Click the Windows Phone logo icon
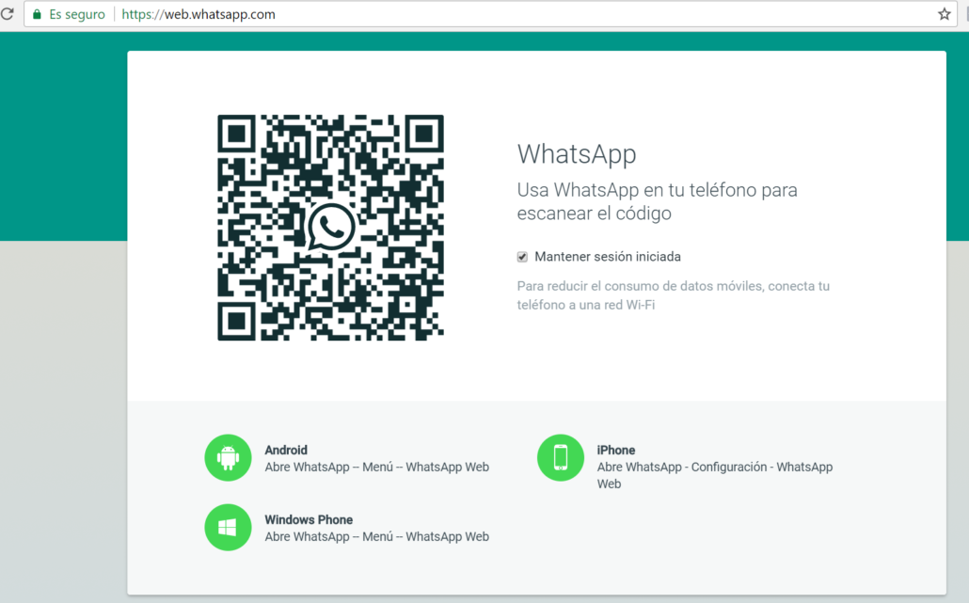Image resolution: width=969 pixels, height=603 pixels. point(228,527)
